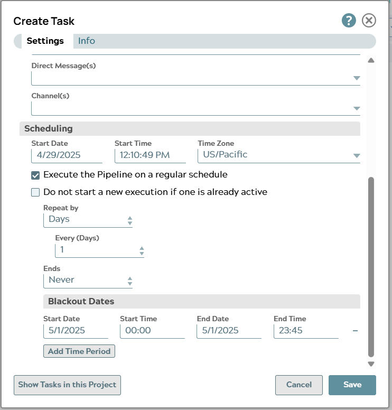Switch to the Info tab

point(87,41)
